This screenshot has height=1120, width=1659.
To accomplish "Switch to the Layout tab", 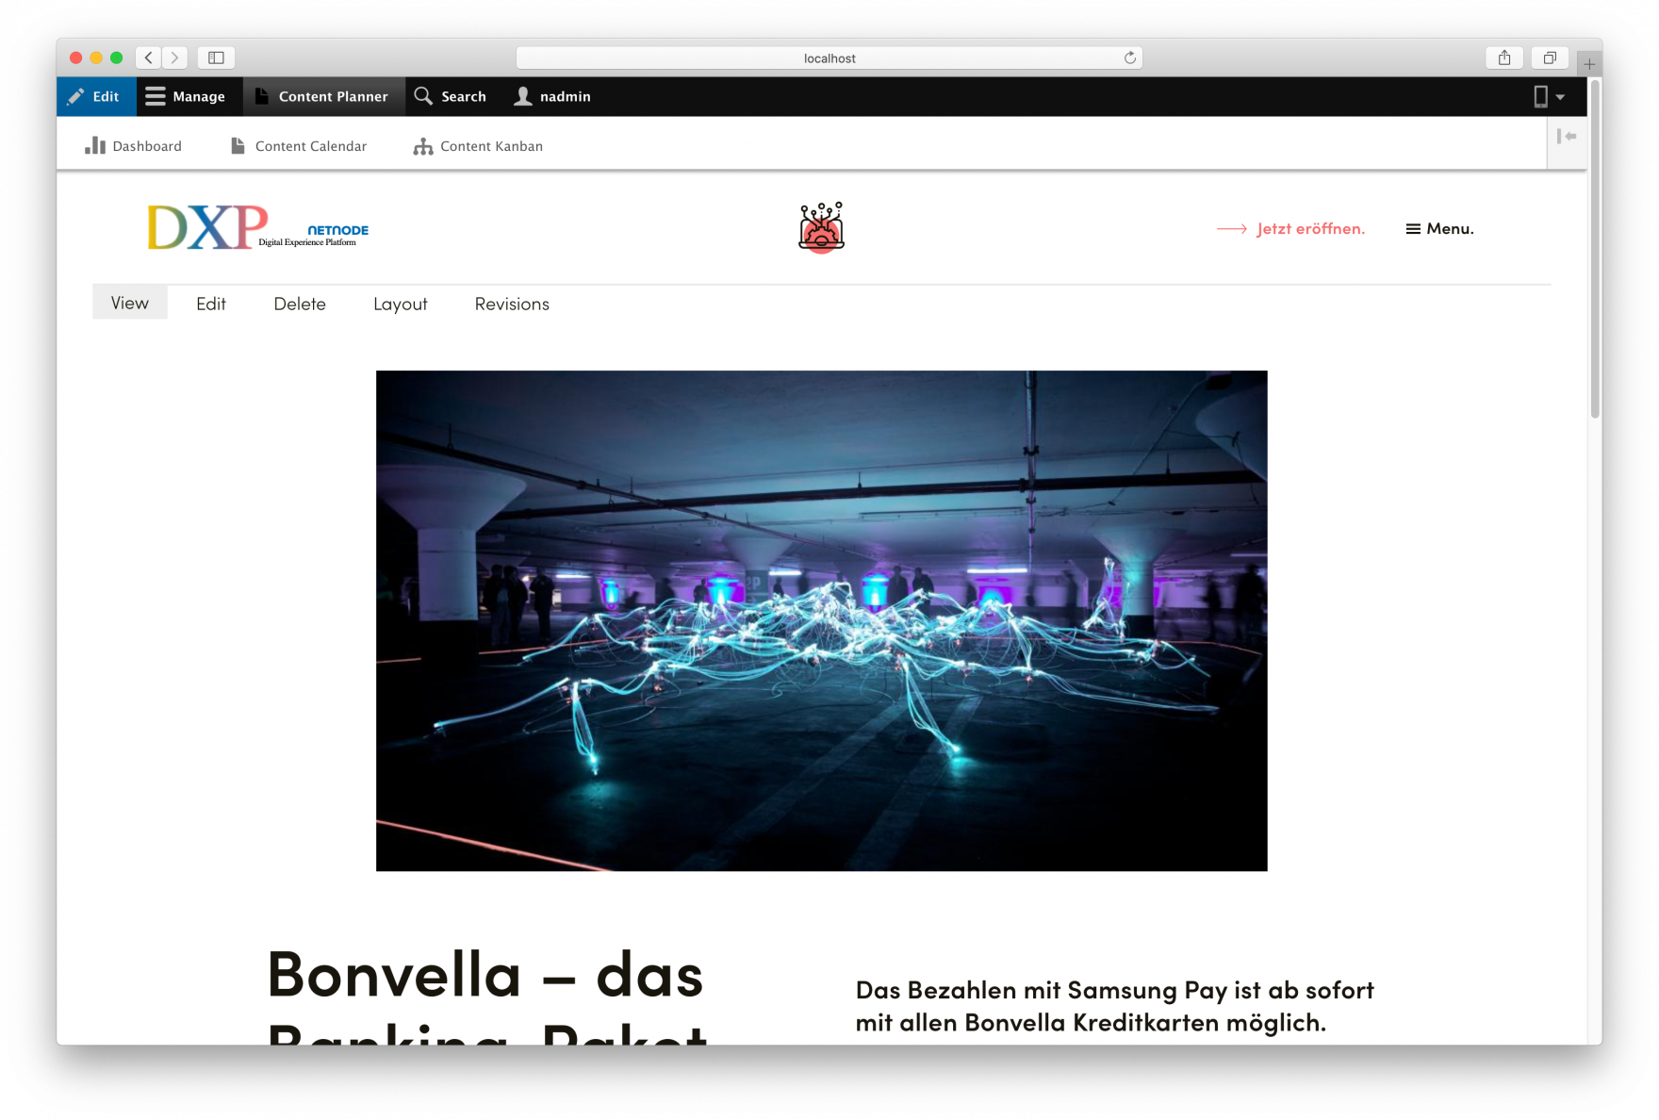I will click(x=401, y=304).
